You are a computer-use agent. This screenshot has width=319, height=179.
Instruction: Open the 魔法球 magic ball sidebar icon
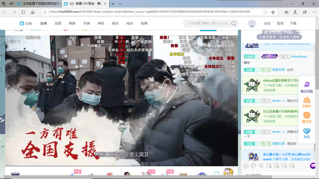coord(307,118)
